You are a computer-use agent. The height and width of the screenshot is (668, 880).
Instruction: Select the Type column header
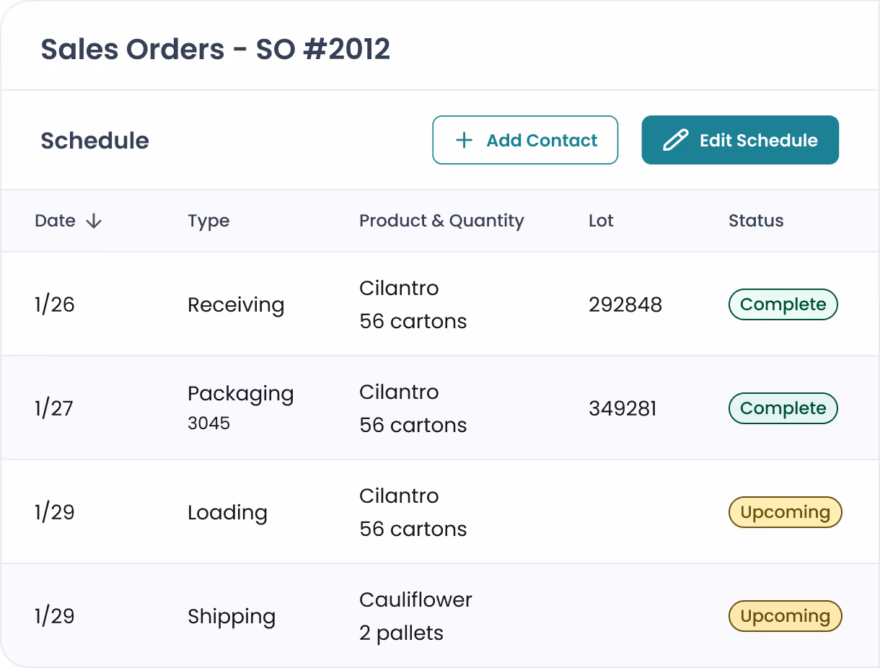208,221
